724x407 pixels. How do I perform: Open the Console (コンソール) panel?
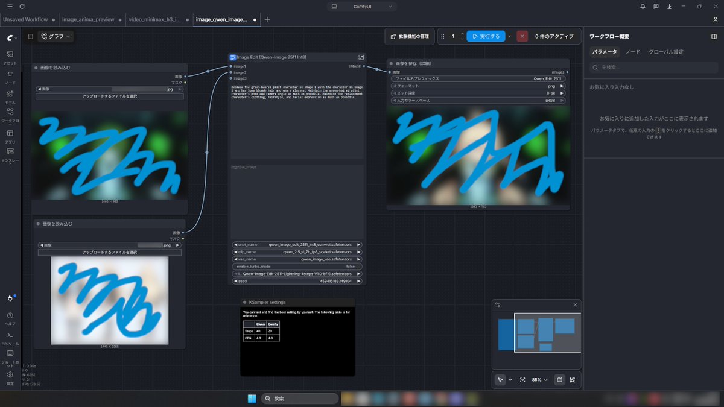click(10, 338)
